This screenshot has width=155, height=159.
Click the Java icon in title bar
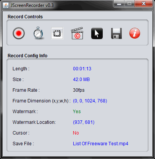(x=6, y=5)
